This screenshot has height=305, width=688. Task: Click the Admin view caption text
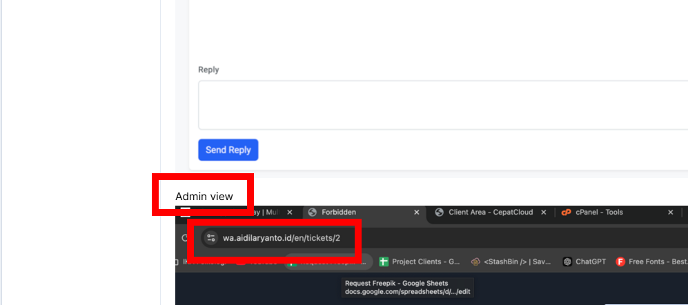[x=204, y=196]
